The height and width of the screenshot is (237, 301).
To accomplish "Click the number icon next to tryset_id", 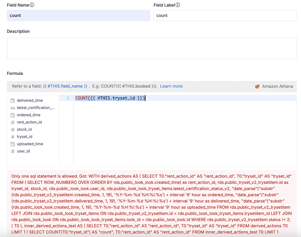I will 13,137.
